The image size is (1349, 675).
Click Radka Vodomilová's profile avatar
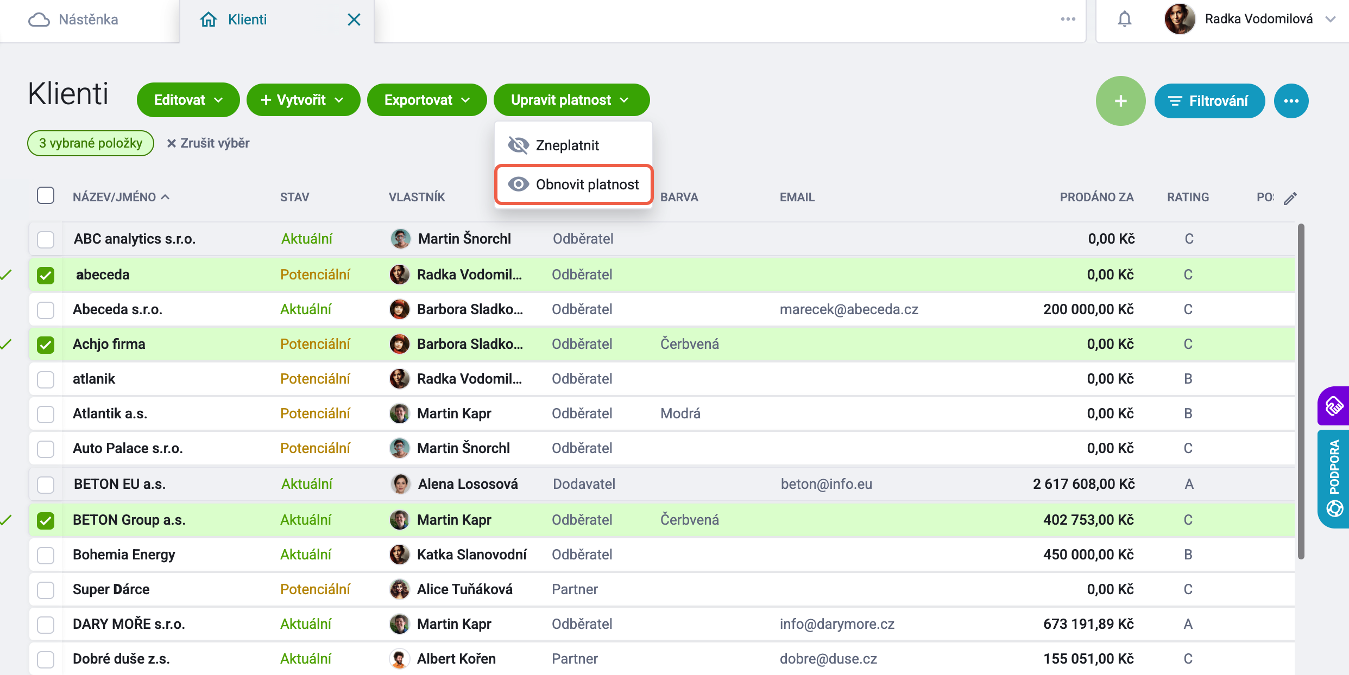tap(1180, 19)
